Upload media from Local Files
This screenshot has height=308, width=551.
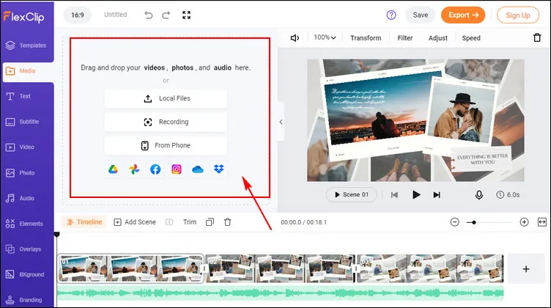166,98
